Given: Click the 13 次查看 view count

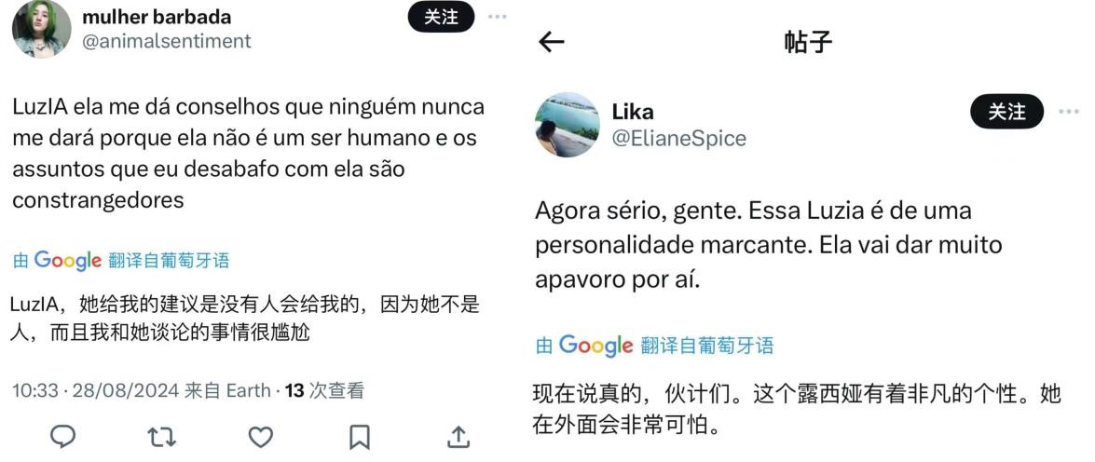Looking at the screenshot, I should click(324, 390).
